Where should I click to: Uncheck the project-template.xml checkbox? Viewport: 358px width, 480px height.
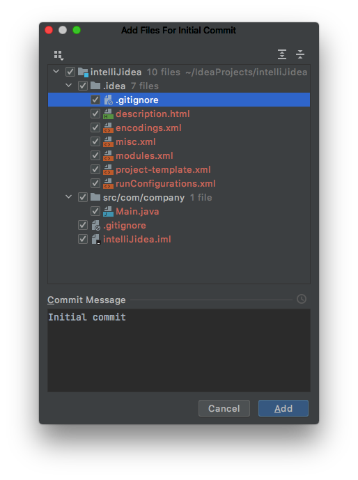coord(95,169)
